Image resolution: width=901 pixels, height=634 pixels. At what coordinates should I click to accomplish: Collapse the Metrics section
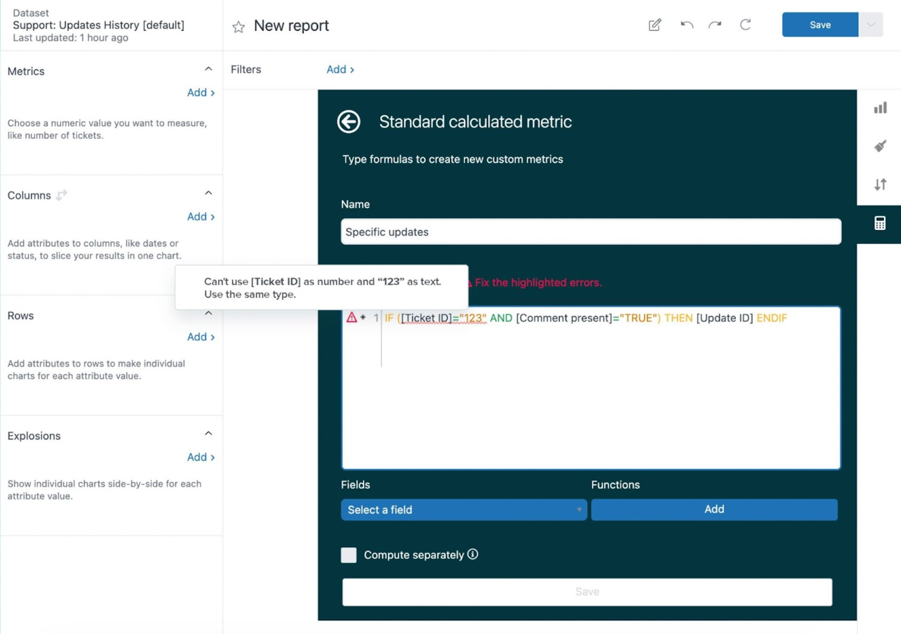coord(208,69)
